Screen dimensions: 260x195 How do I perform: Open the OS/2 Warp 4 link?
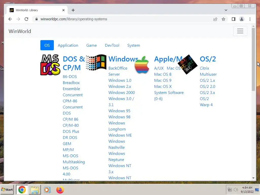pyautogui.click(x=206, y=102)
